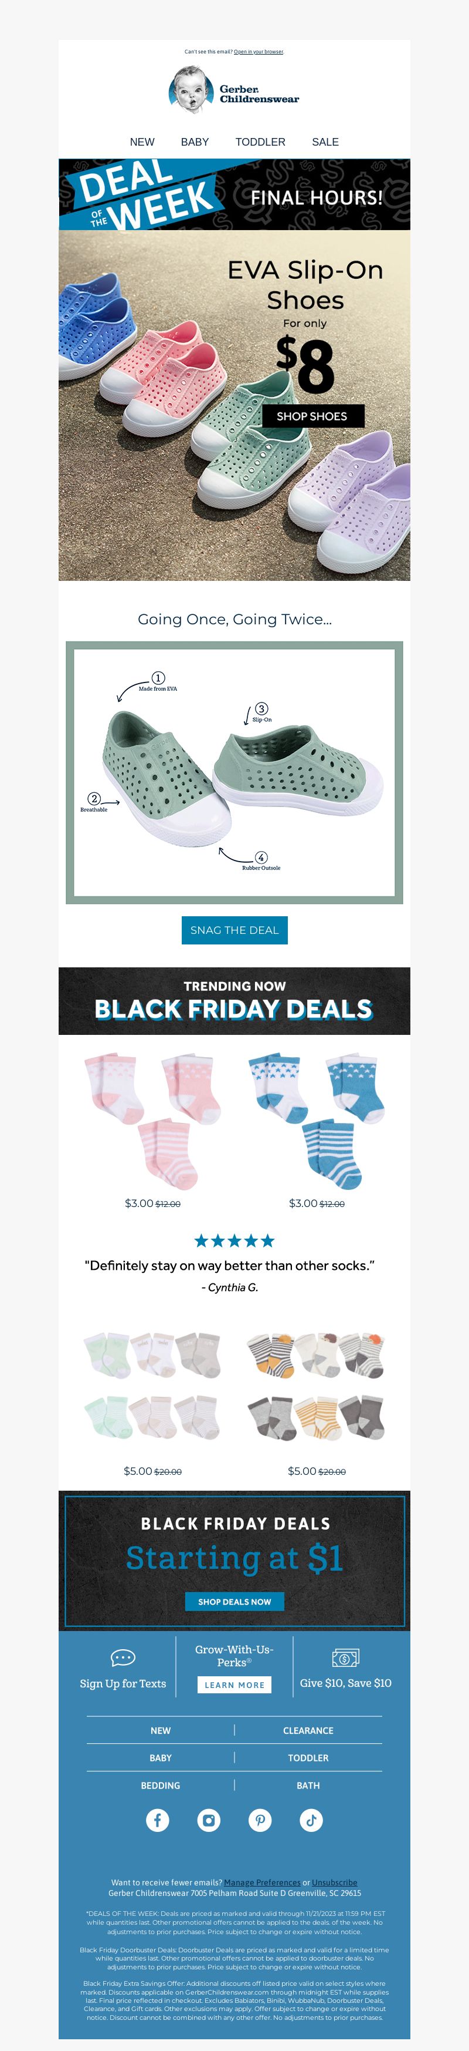Open the CLEARANCE footer link

tap(308, 1730)
